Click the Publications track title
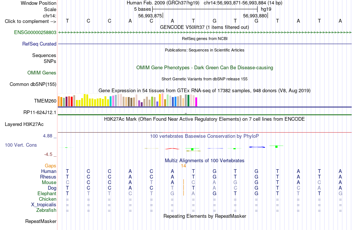This screenshot has height=230, width=352. (205, 50)
